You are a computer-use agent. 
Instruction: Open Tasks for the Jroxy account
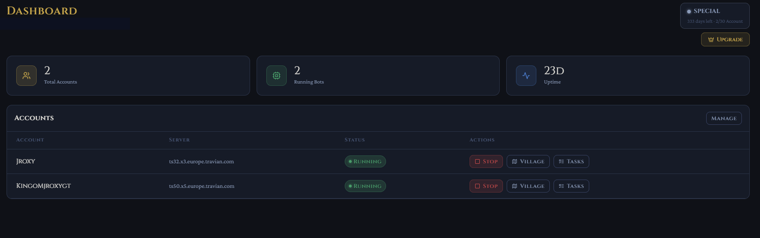[571, 161]
